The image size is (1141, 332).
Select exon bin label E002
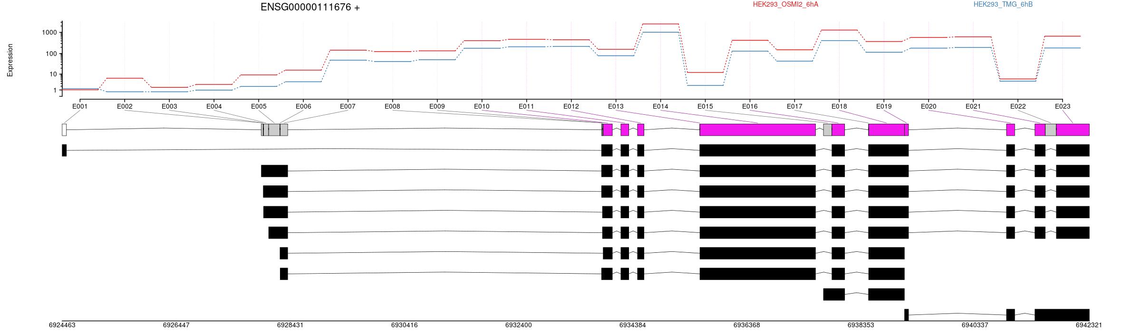[125, 106]
